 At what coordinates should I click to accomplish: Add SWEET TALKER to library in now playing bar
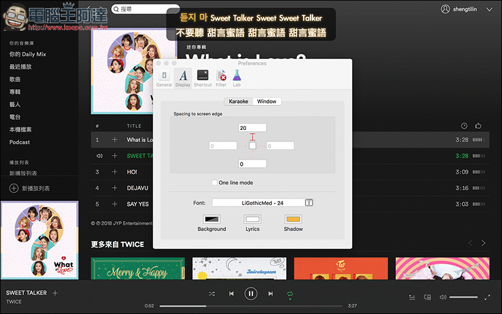tap(55, 293)
